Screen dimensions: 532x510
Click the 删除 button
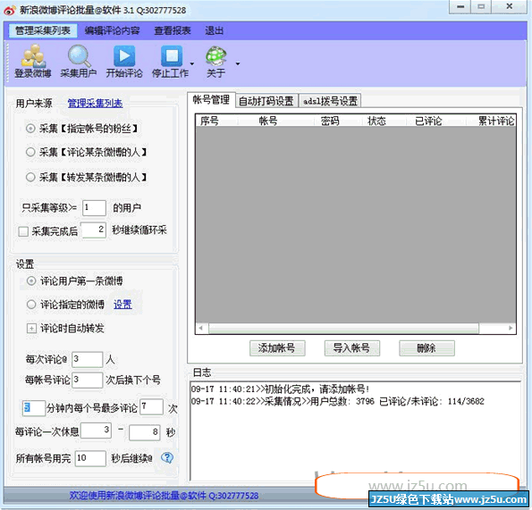tap(426, 348)
